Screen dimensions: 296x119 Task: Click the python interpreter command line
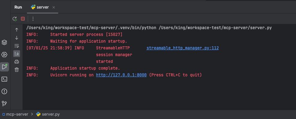coord(149,28)
